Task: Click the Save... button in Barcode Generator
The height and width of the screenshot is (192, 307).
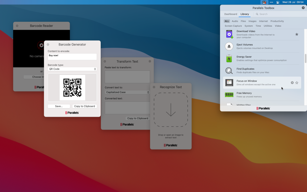Action: pyautogui.click(x=59, y=106)
